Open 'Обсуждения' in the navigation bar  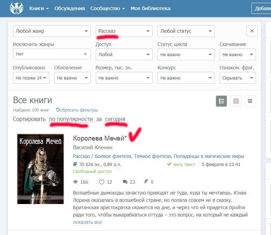coord(69,8)
